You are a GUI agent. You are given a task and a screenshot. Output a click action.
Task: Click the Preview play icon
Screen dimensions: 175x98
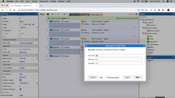point(64,14)
